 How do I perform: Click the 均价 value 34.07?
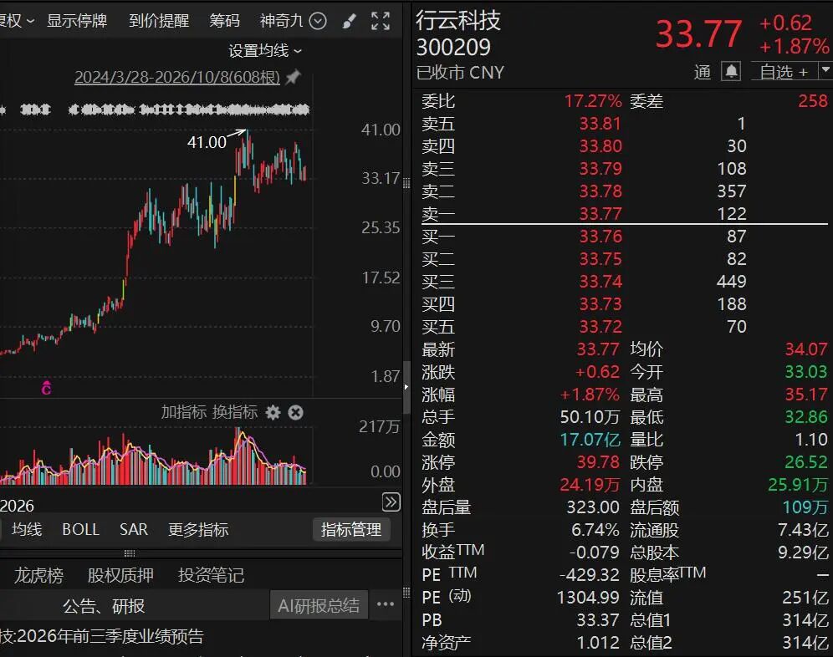(806, 349)
